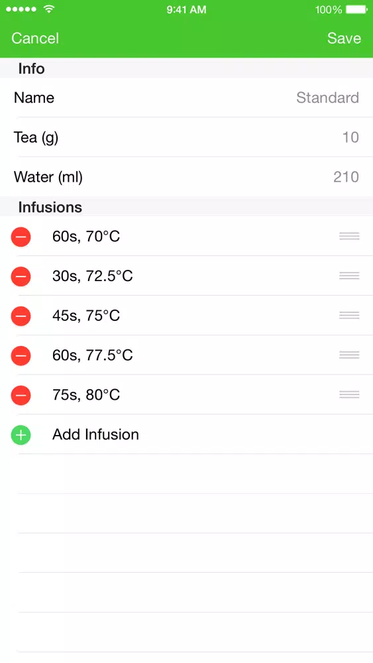
Task: Delete the 75s, 80°C infusion with red minus
Action: [x=21, y=395]
